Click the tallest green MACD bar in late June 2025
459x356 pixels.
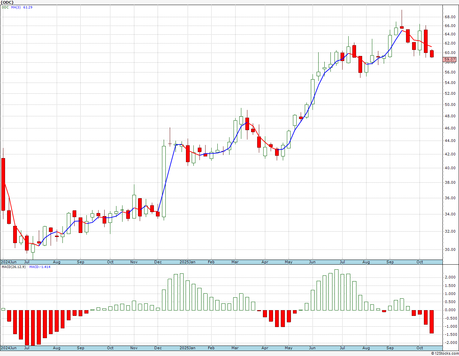click(336, 290)
